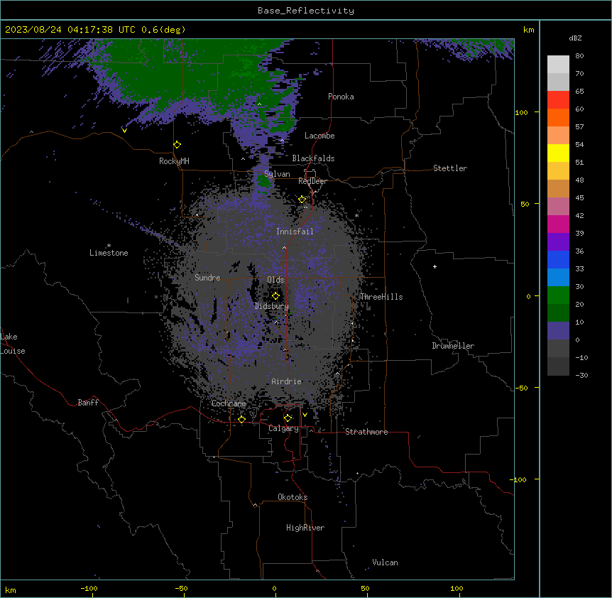This screenshot has width=612, height=598.
Task: Click the red 65 dBZ color swatch
Action: pos(558,99)
